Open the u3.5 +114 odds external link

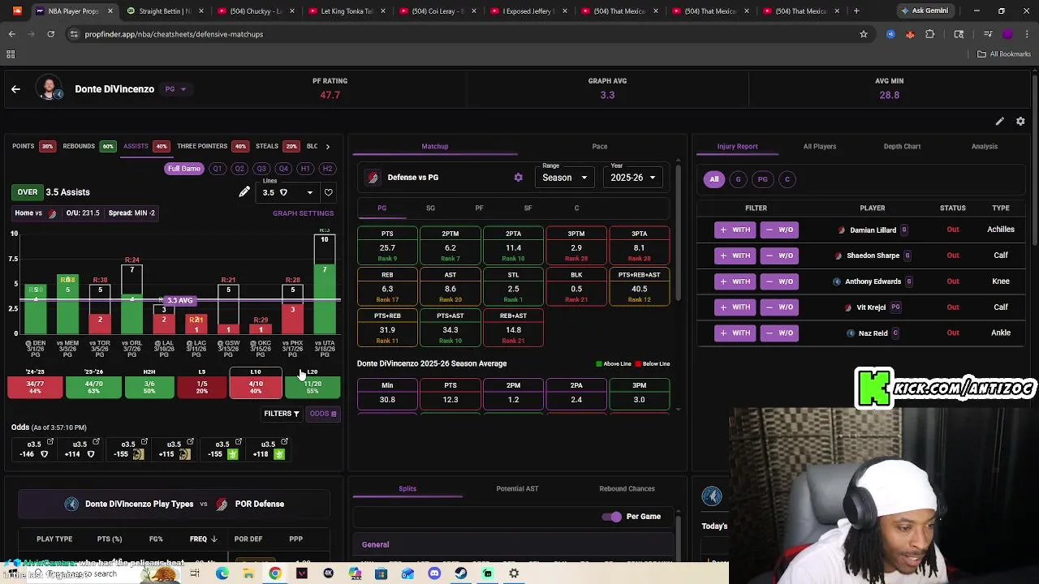click(x=96, y=442)
